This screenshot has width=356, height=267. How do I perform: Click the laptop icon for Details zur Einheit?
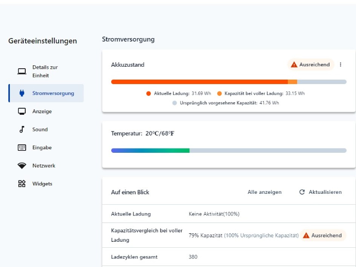click(22, 71)
